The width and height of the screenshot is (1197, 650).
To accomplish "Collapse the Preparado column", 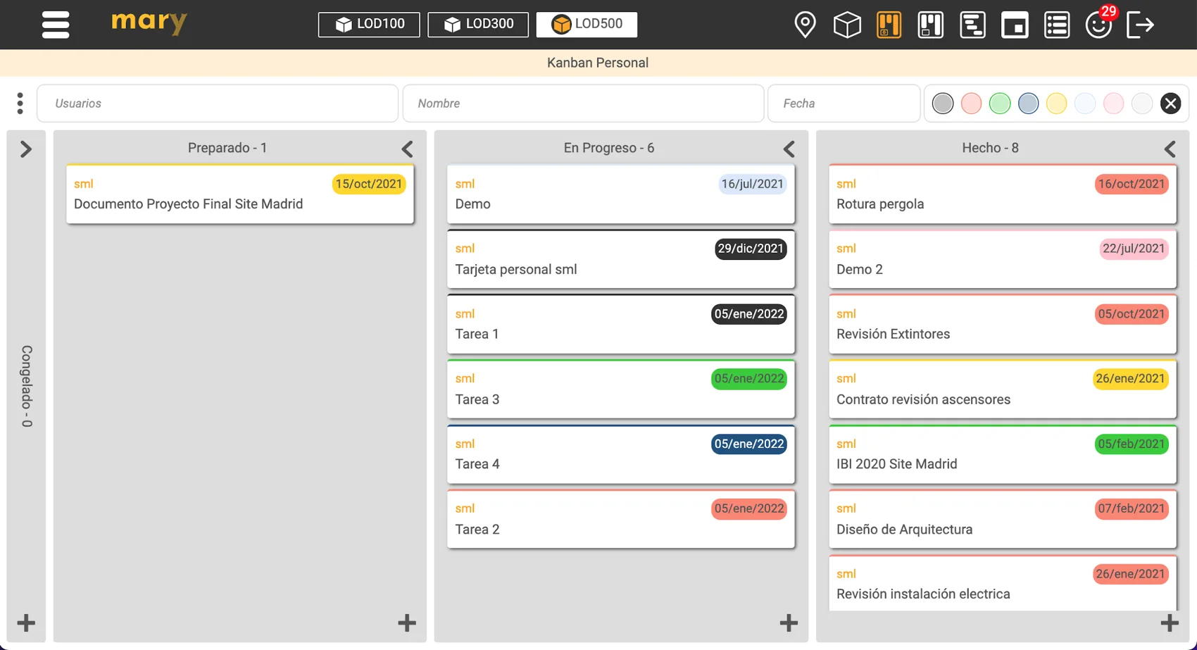I will pyautogui.click(x=407, y=149).
